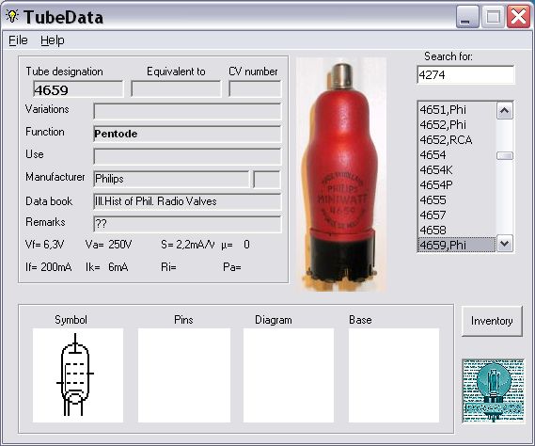Click the CV number field
The image size is (535, 446).
pyautogui.click(x=255, y=88)
